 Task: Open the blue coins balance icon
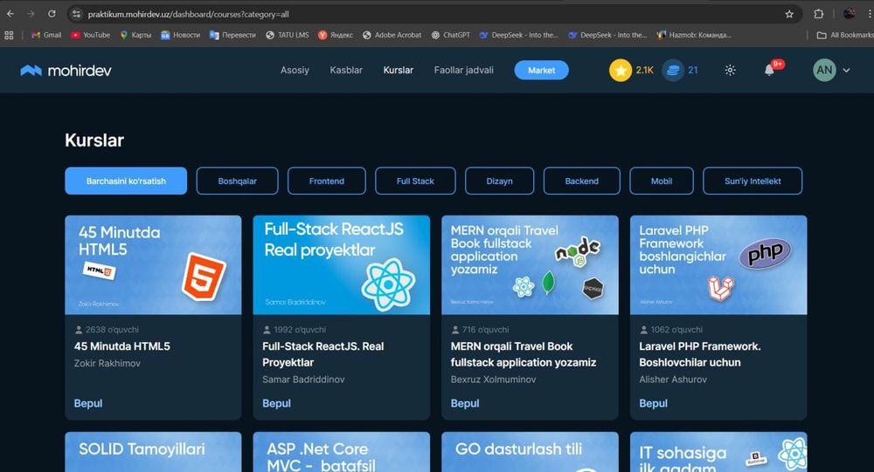[x=673, y=70]
